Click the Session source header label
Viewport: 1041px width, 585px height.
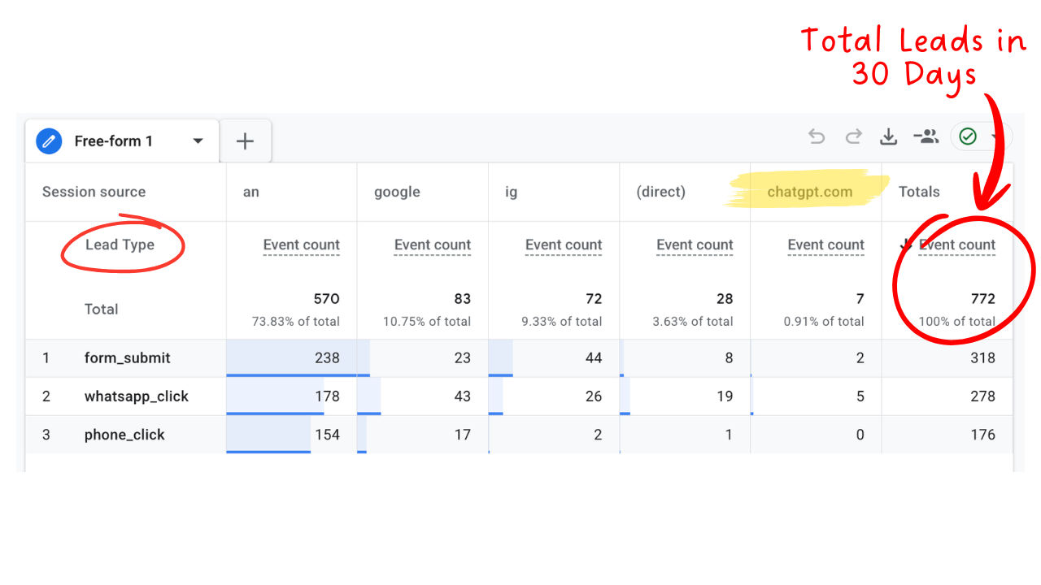click(94, 192)
